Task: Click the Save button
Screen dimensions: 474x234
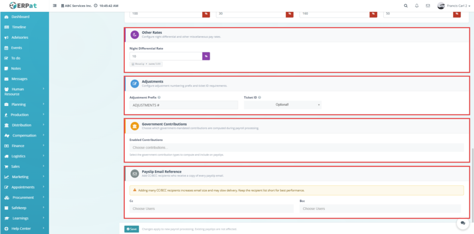Action: point(131,229)
